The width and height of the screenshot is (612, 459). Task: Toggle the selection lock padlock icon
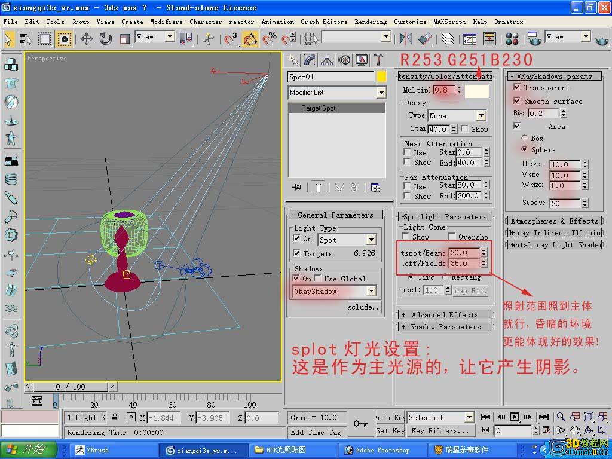(x=115, y=417)
